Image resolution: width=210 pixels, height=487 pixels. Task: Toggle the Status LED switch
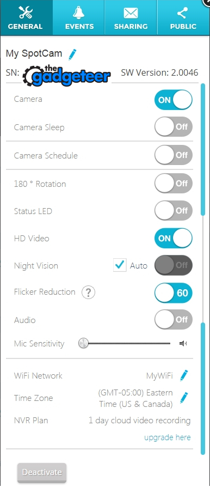point(174,211)
